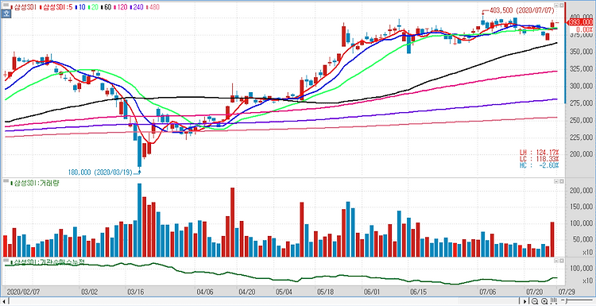Screen dimensions: 596x306
Task: Click the 200,000 price axis label
Action: 582,153
